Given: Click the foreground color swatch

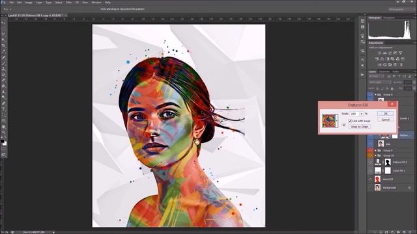Looking at the screenshot, I should click(x=2, y=141).
